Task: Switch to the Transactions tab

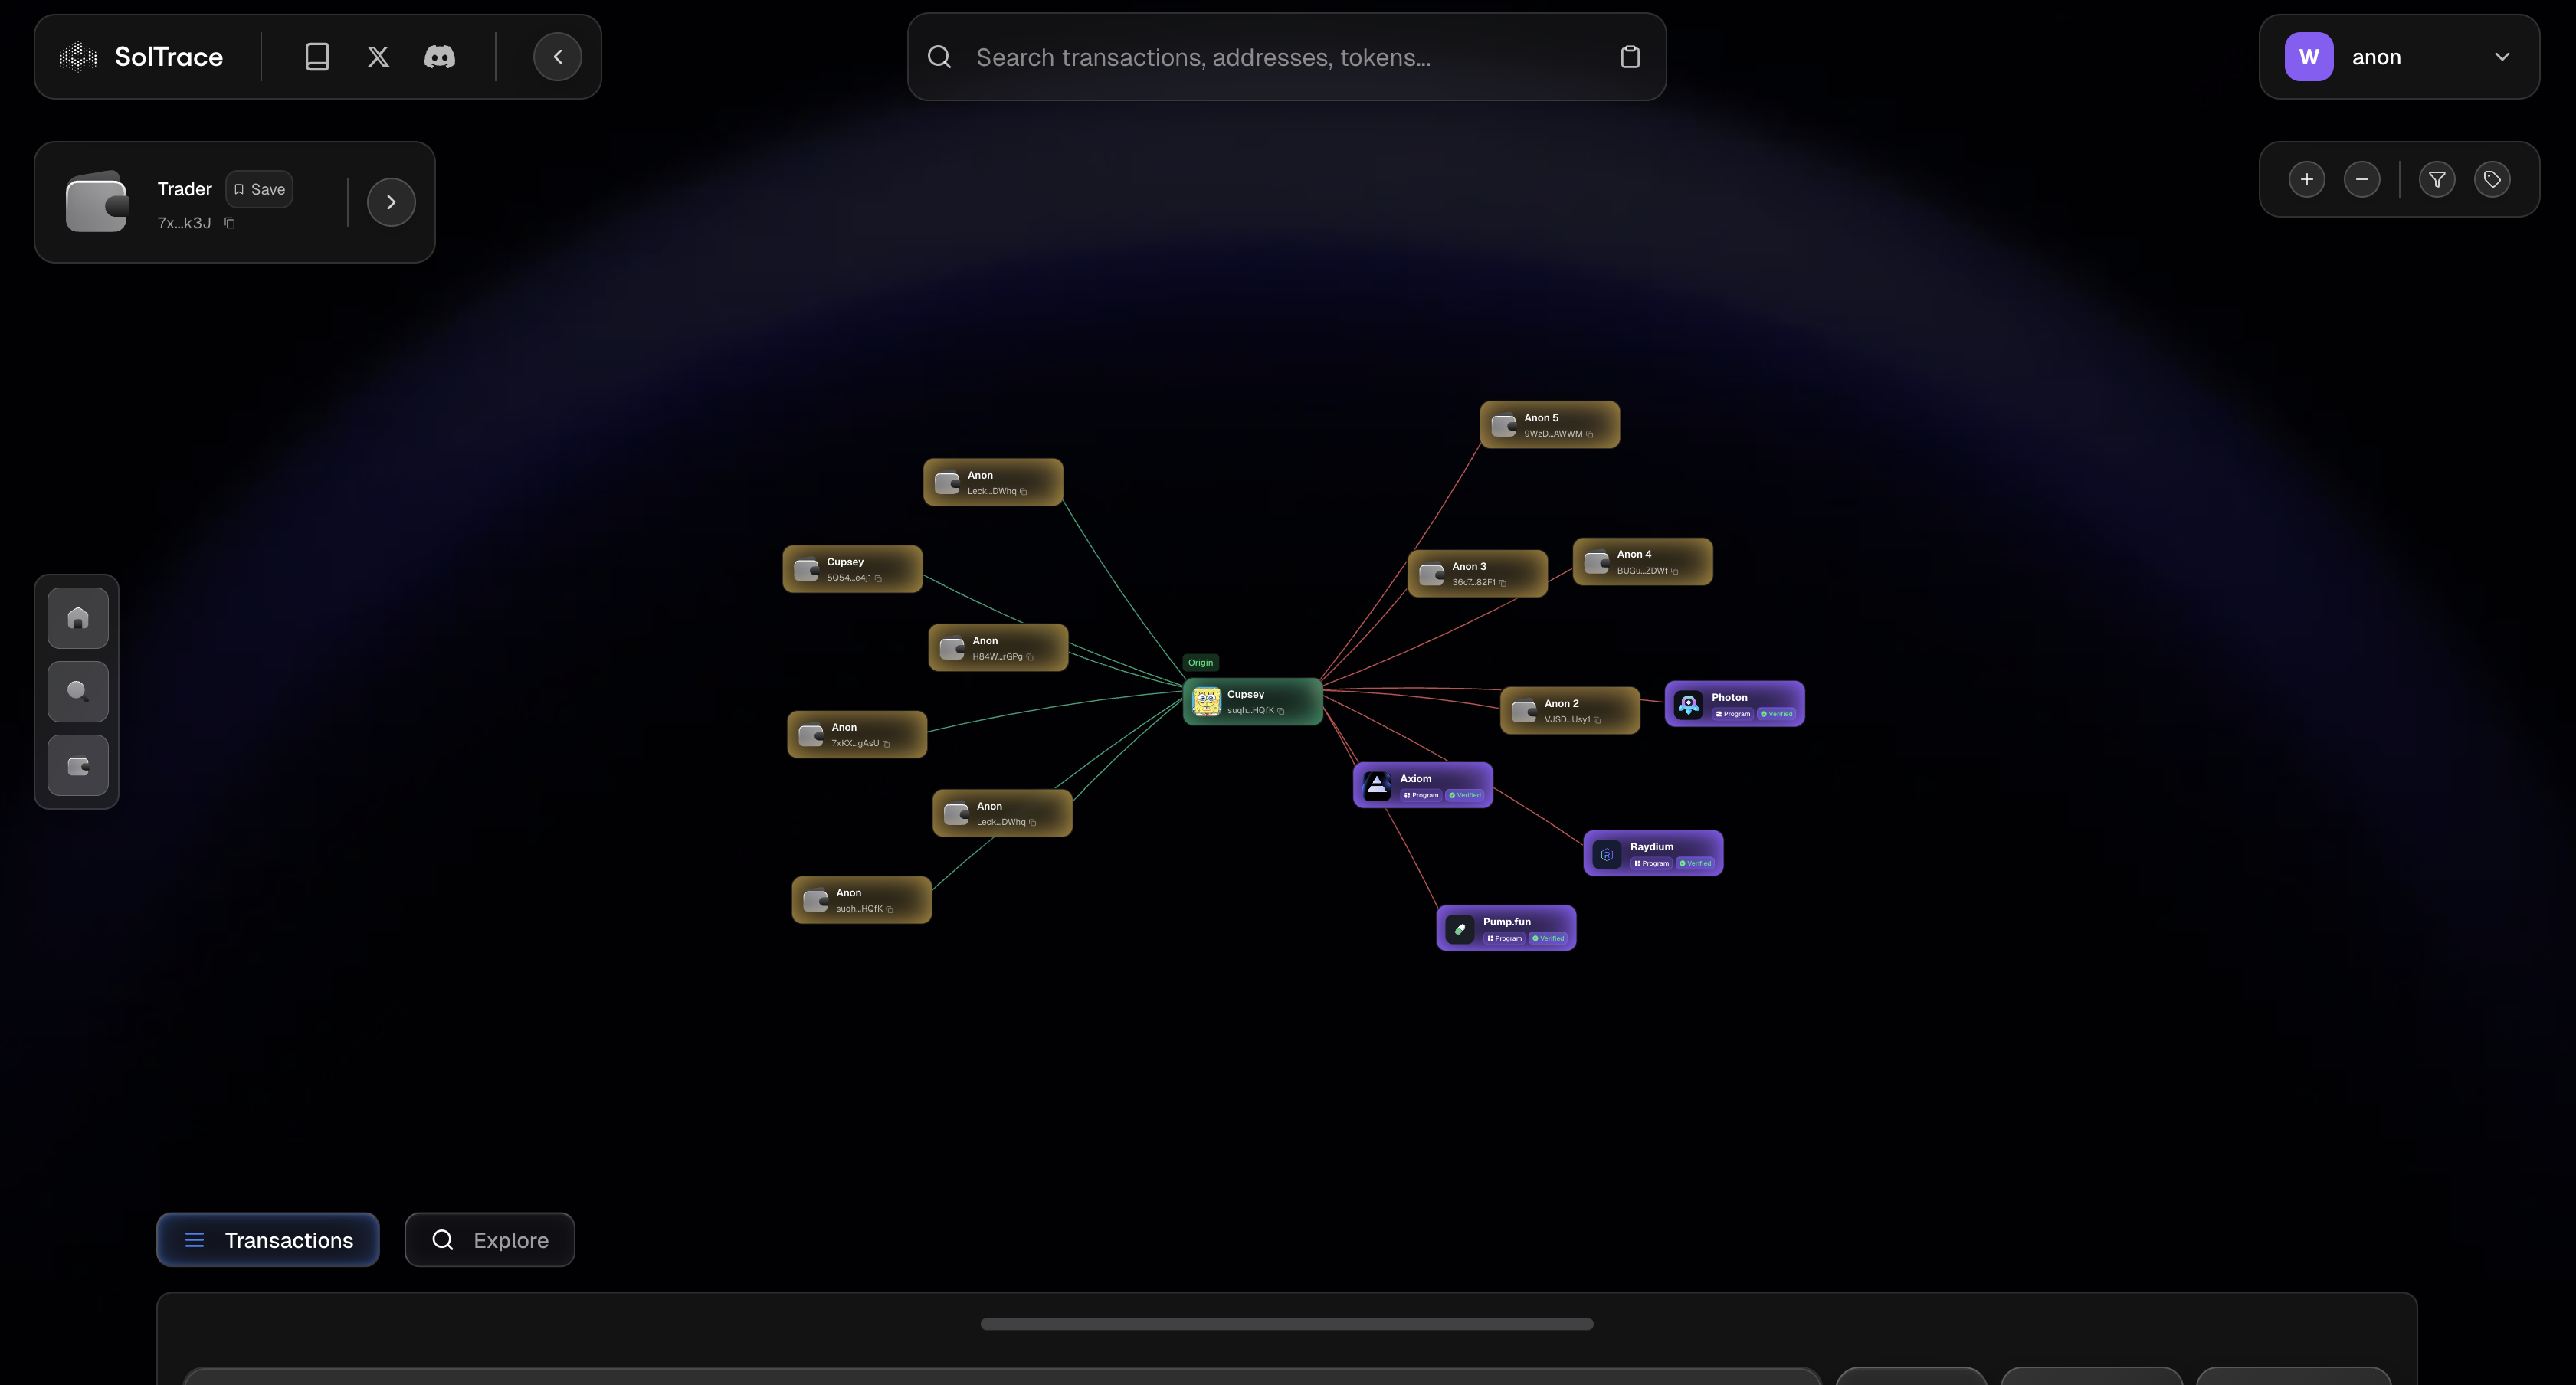Action: (x=267, y=1240)
